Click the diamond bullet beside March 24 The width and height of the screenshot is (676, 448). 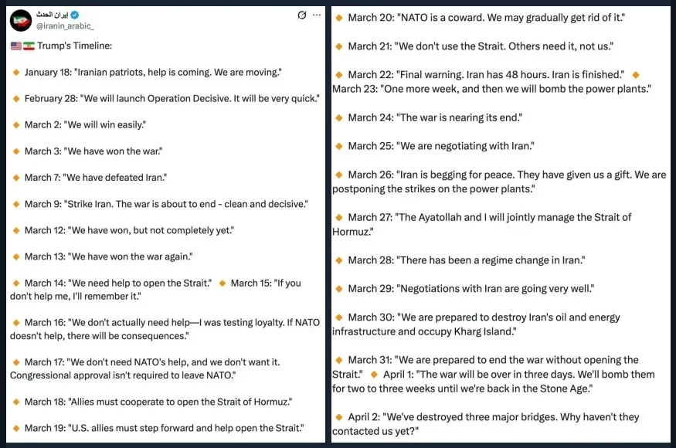point(338,117)
